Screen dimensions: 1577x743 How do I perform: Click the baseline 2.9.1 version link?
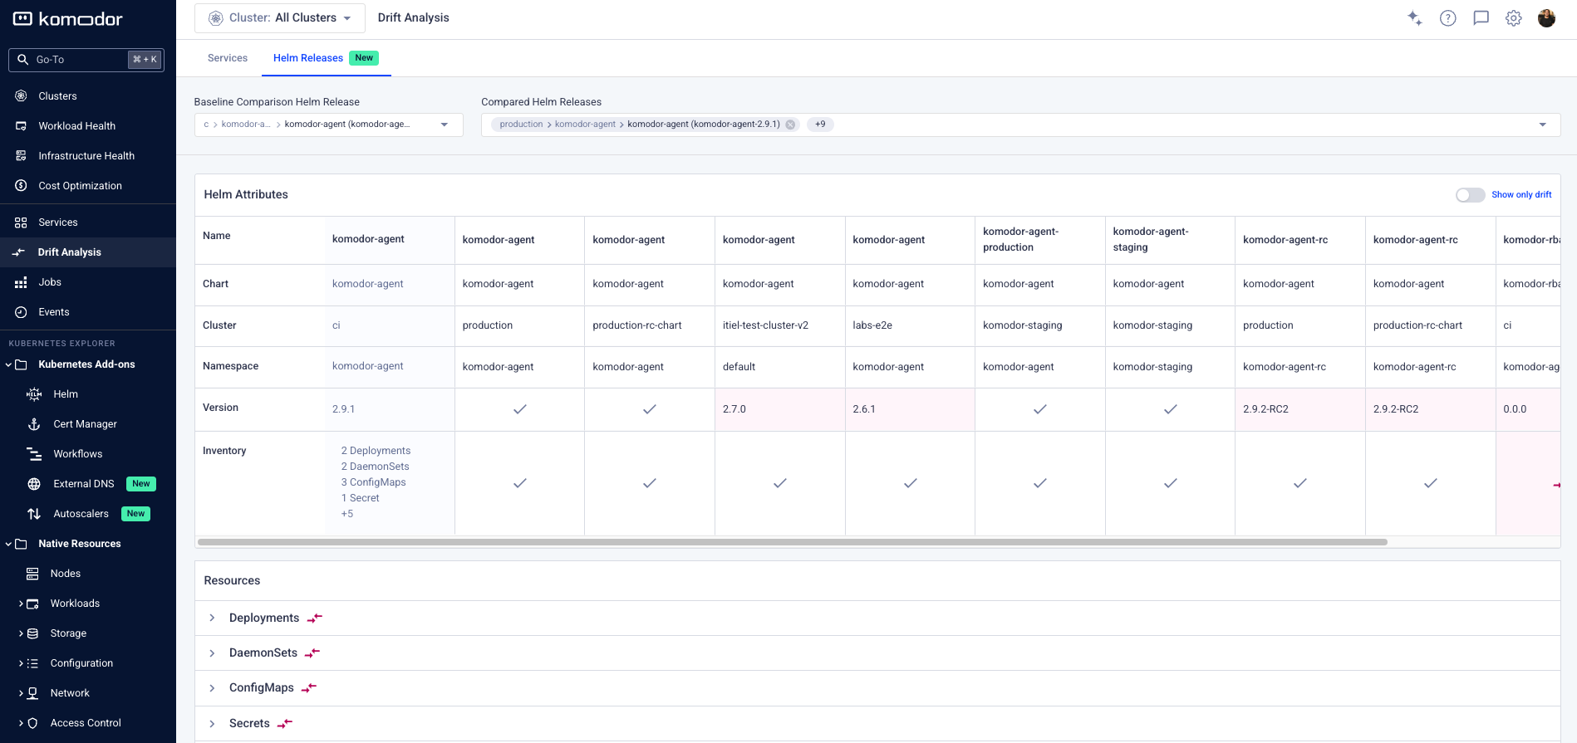[344, 409]
